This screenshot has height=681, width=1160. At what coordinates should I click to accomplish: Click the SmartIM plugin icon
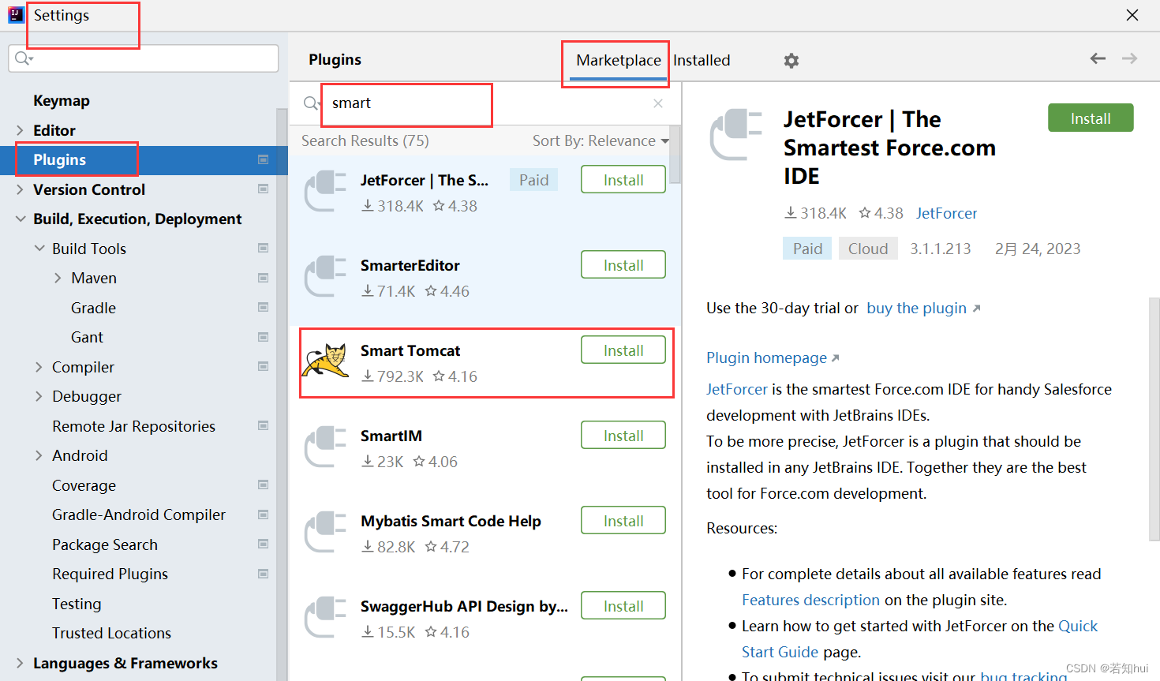[326, 447]
